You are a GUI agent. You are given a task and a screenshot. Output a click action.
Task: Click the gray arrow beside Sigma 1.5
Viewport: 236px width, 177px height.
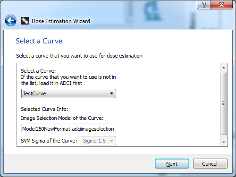[x=111, y=141]
